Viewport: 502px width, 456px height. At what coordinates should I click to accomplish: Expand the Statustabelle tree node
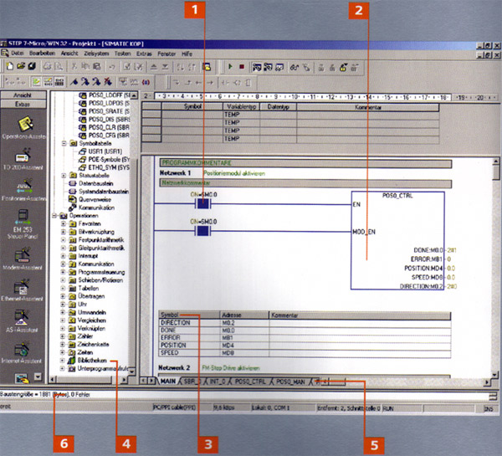coord(64,176)
